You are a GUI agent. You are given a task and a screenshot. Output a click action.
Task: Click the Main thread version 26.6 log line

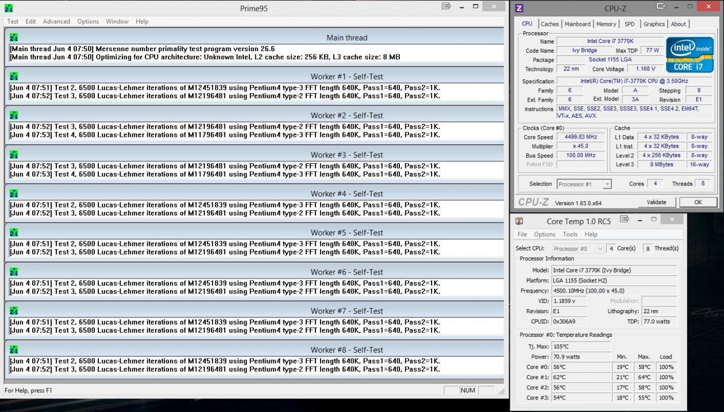[x=143, y=49]
